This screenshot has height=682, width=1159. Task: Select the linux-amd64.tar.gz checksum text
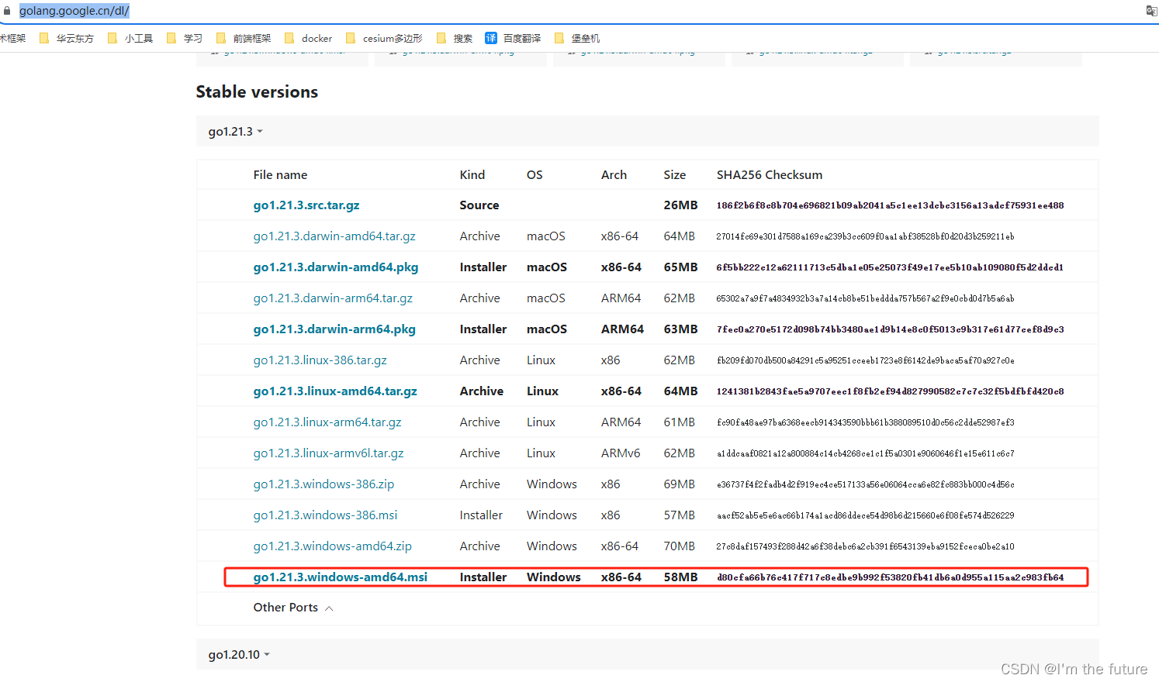890,391
